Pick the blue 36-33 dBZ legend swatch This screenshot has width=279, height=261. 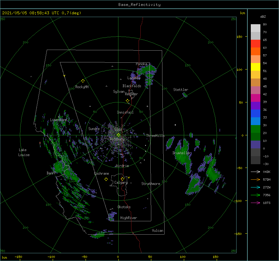(x=255, y=114)
